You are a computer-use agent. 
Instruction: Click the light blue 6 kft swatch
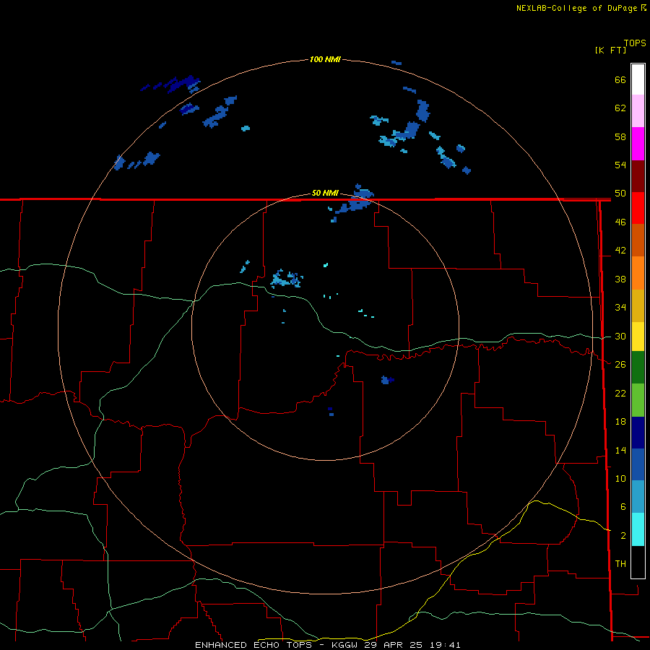click(638, 497)
